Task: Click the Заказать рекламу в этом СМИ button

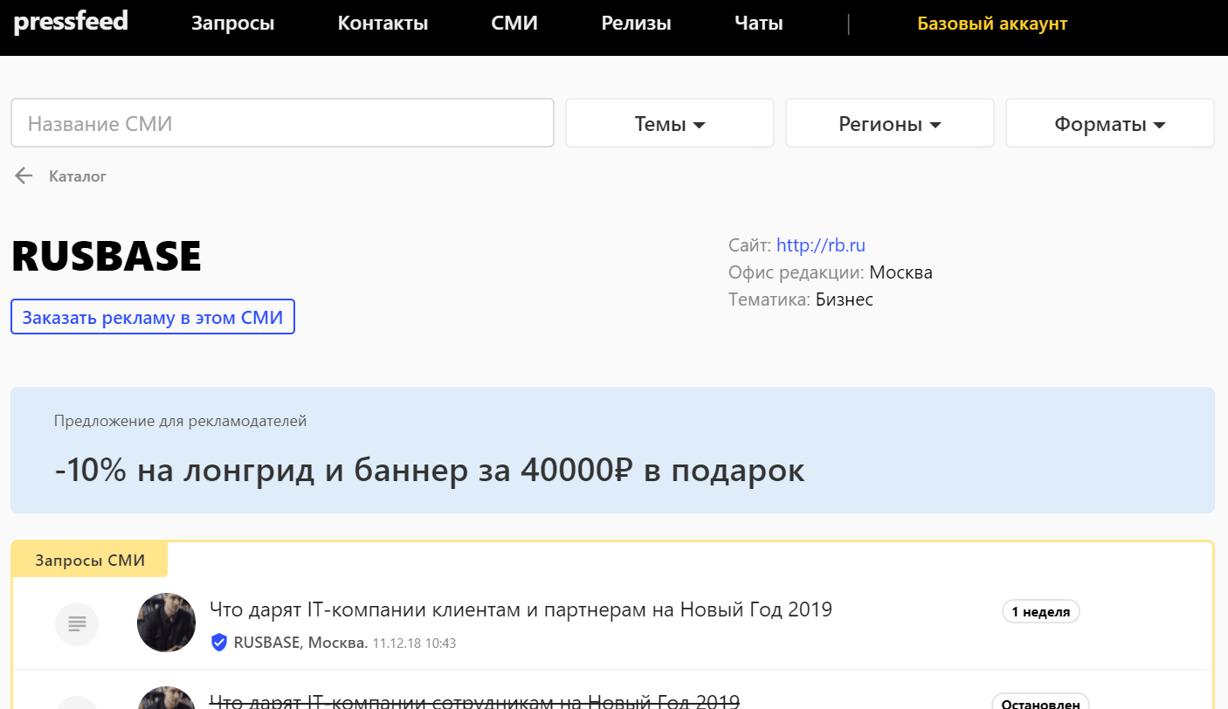Action: pyautogui.click(x=153, y=318)
